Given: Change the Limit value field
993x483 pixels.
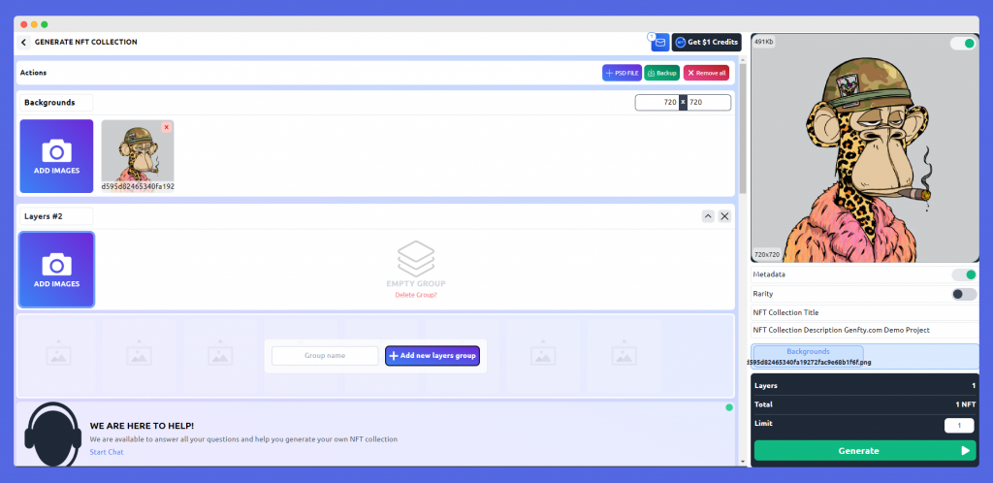Looking at the screenshot, I should (x=959, y=426).
